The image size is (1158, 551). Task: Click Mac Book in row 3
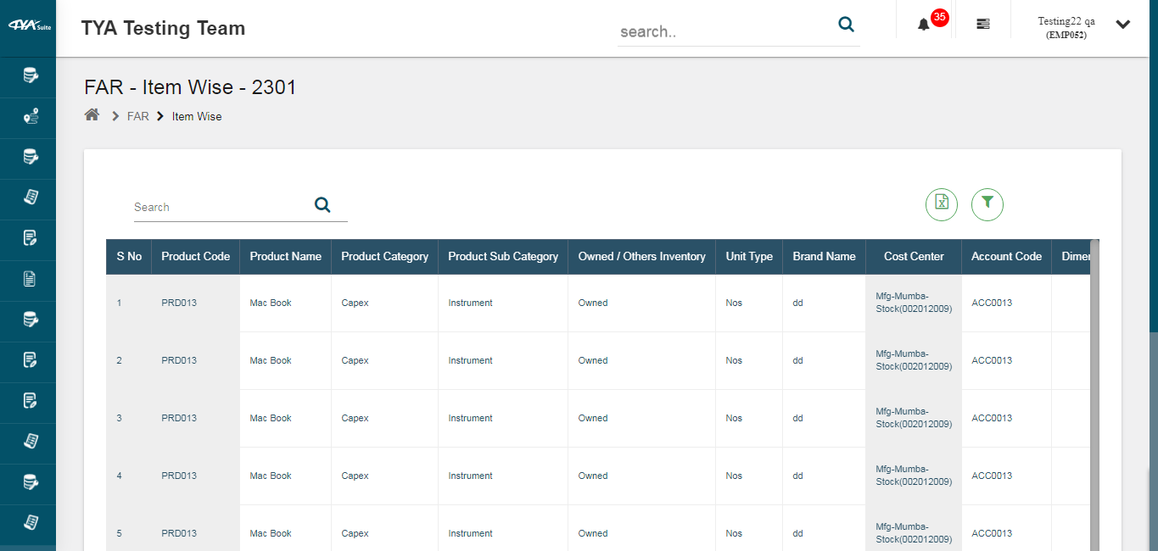[270, 419]
